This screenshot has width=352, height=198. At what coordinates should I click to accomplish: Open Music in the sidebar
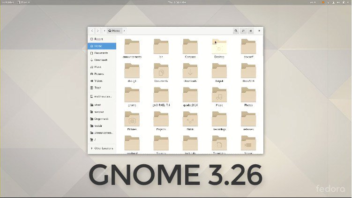pyautogui.click(x=102, y=67)
